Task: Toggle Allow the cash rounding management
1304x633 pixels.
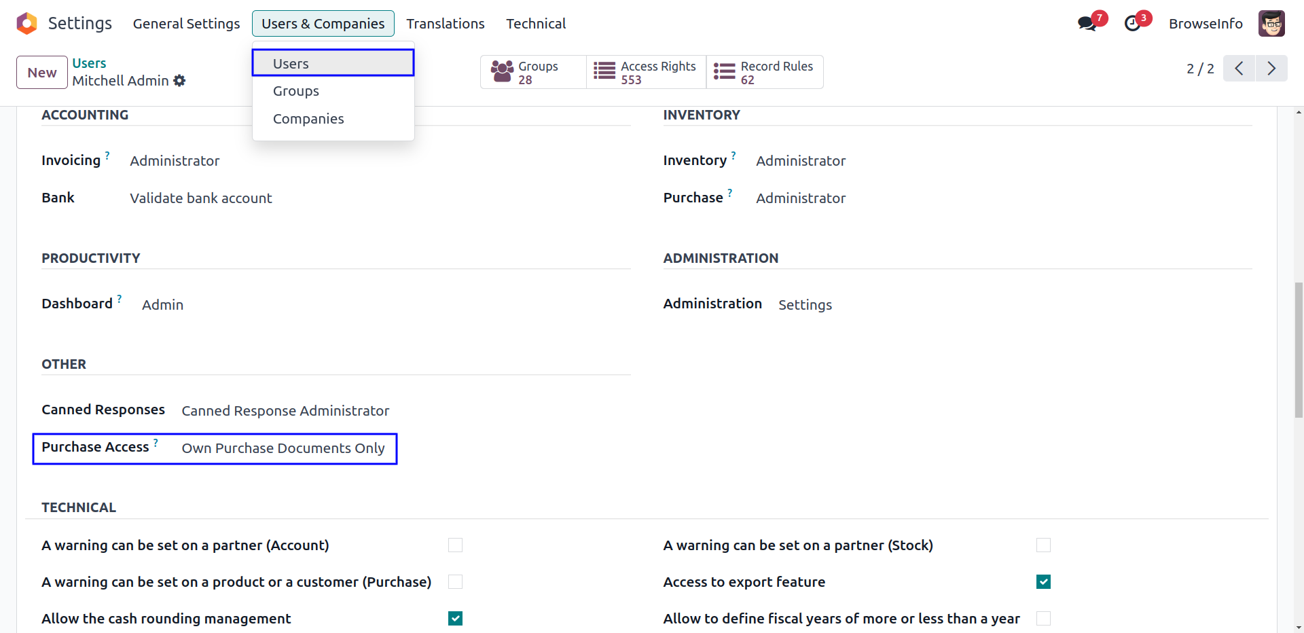Action: [455, 619]
